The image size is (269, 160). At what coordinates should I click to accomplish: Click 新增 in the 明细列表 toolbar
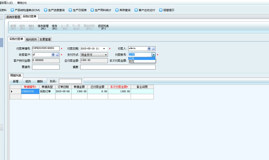[15, 81]
